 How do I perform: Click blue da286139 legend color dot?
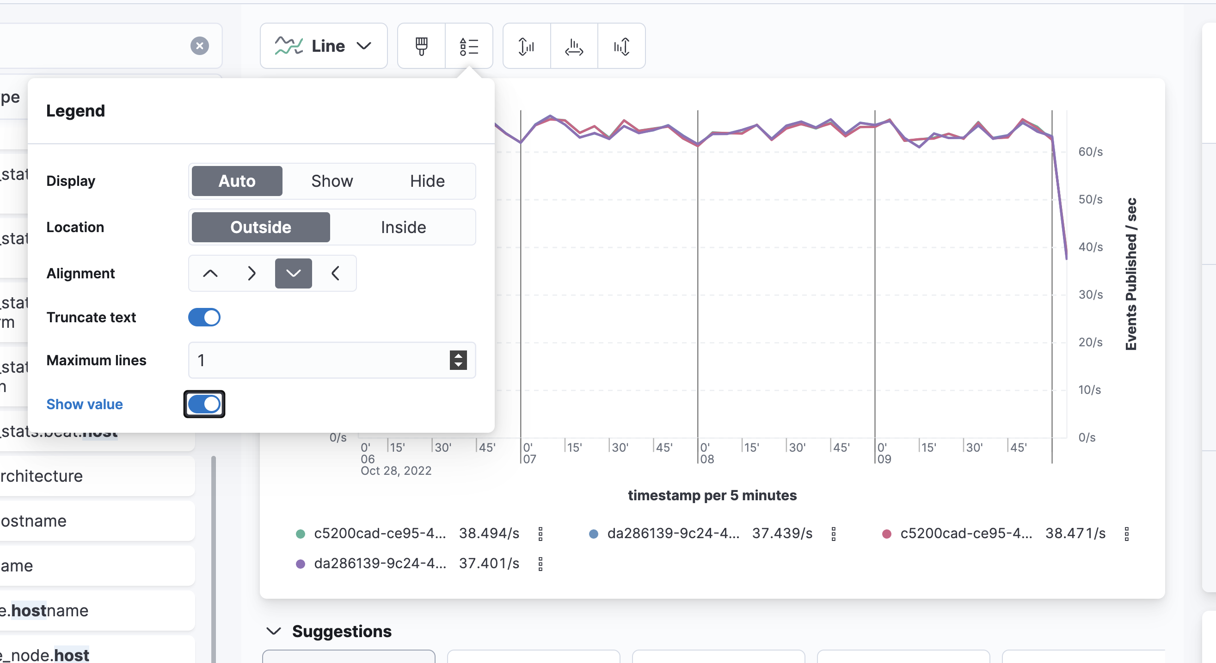(x=594, y=534)
